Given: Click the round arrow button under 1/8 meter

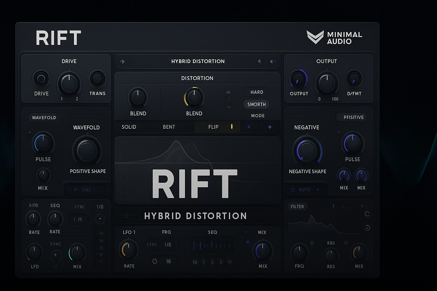Looking at the screenshot, I should click(100, 219).
